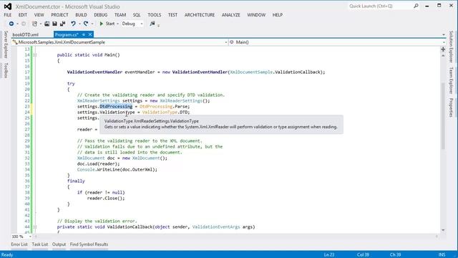Click the Undo toolbar icon
Image resolution: width=458 pixels, height=258 pixels.
(x=73, y=24)
